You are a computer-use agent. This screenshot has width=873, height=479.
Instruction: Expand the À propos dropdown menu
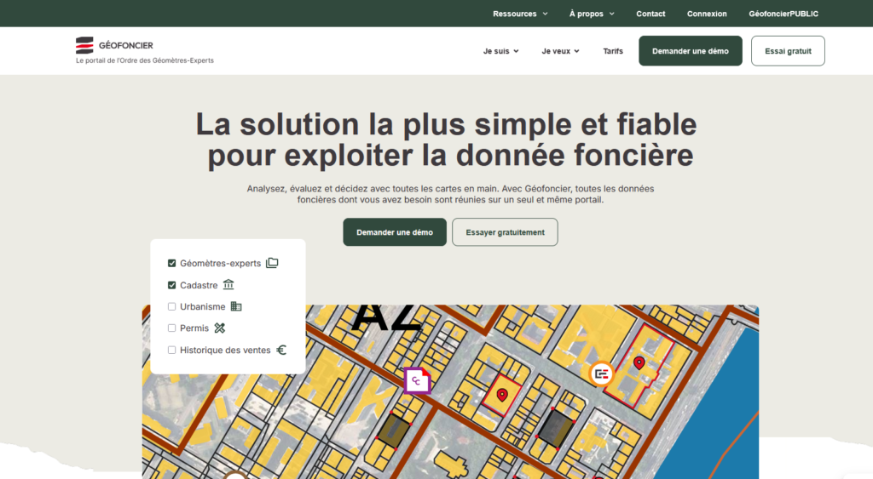pos(592,14)
